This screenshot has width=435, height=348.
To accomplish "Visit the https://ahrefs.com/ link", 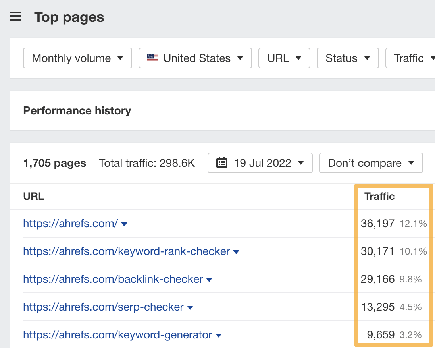I will click(70, 224).
